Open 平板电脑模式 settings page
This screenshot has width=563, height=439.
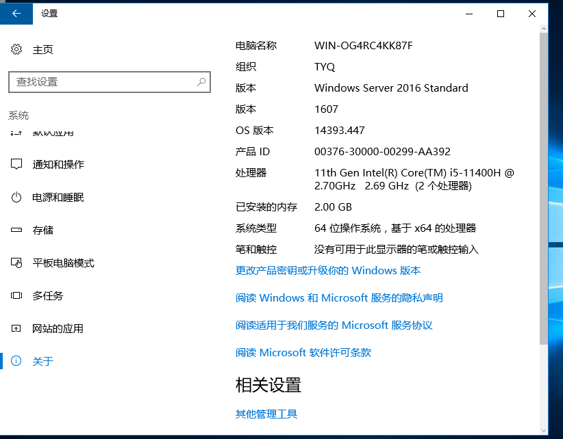click(63, 263)
